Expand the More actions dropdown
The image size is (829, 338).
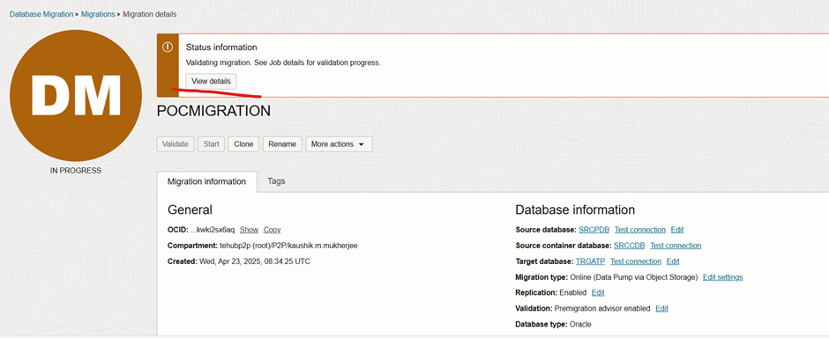(x=339, y=144)
